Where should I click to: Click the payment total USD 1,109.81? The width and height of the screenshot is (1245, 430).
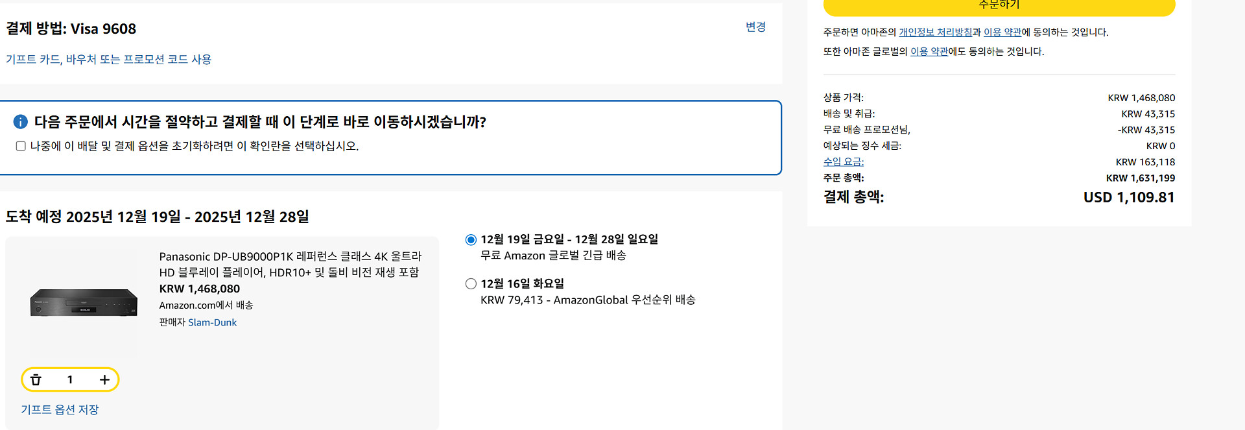tap(1129, 197)
